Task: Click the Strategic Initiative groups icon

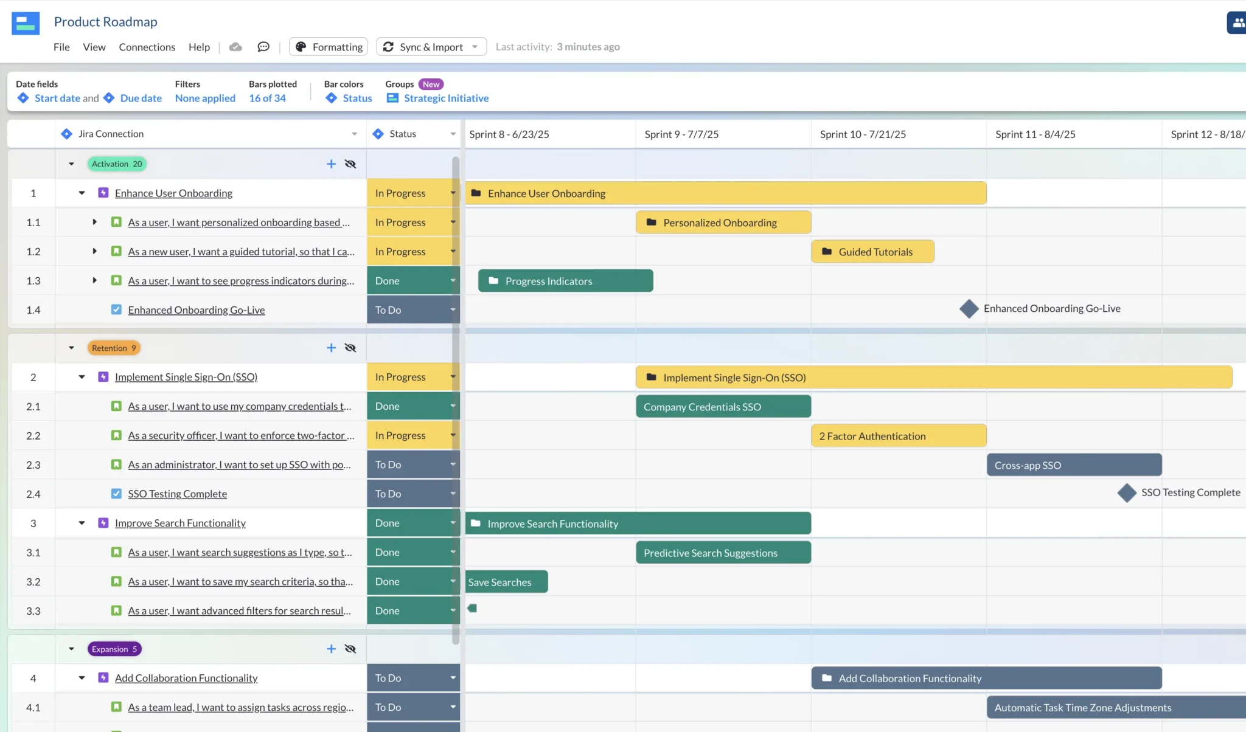Action: [x=392, y=98]
